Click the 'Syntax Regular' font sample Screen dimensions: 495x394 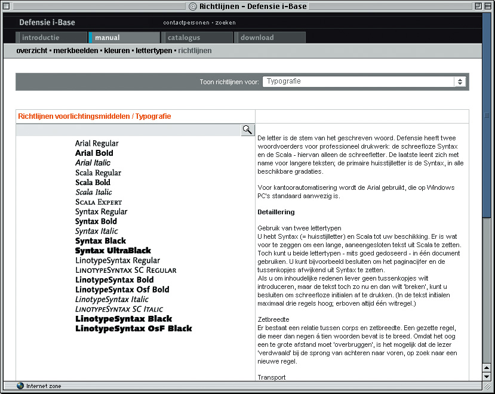(x=102, y=212)
